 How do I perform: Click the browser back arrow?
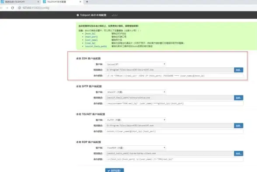tap(1, 8)
